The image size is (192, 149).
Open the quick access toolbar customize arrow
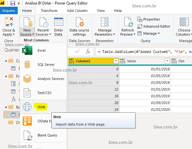(x=19, y=4)
